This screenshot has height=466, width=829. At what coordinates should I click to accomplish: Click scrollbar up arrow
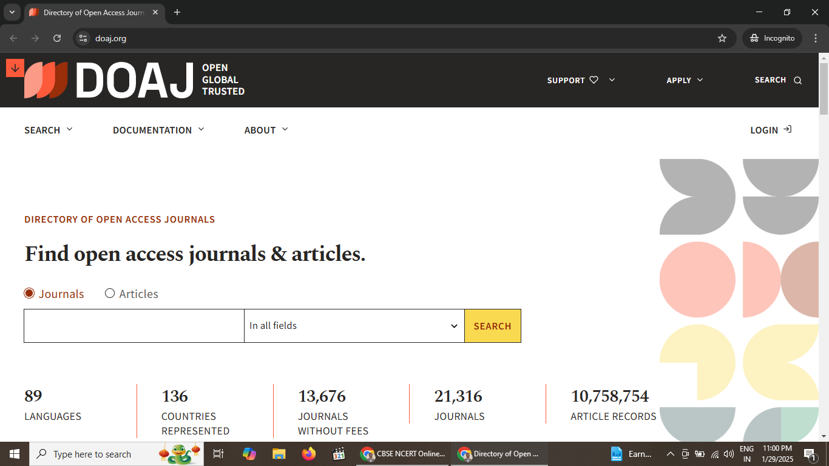click(x=824, y=58)
